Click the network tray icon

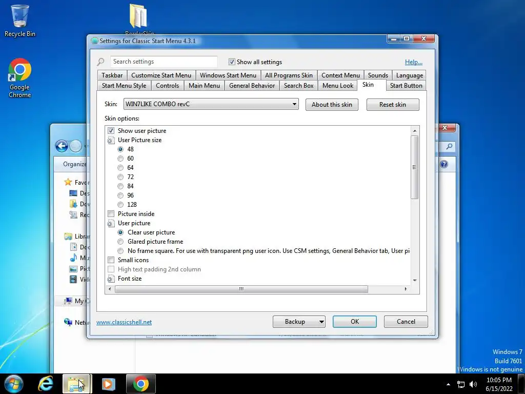coord(461,384)
